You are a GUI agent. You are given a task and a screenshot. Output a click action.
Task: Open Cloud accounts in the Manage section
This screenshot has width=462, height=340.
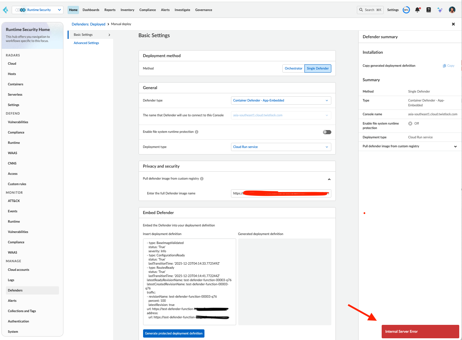coord(19,270)
